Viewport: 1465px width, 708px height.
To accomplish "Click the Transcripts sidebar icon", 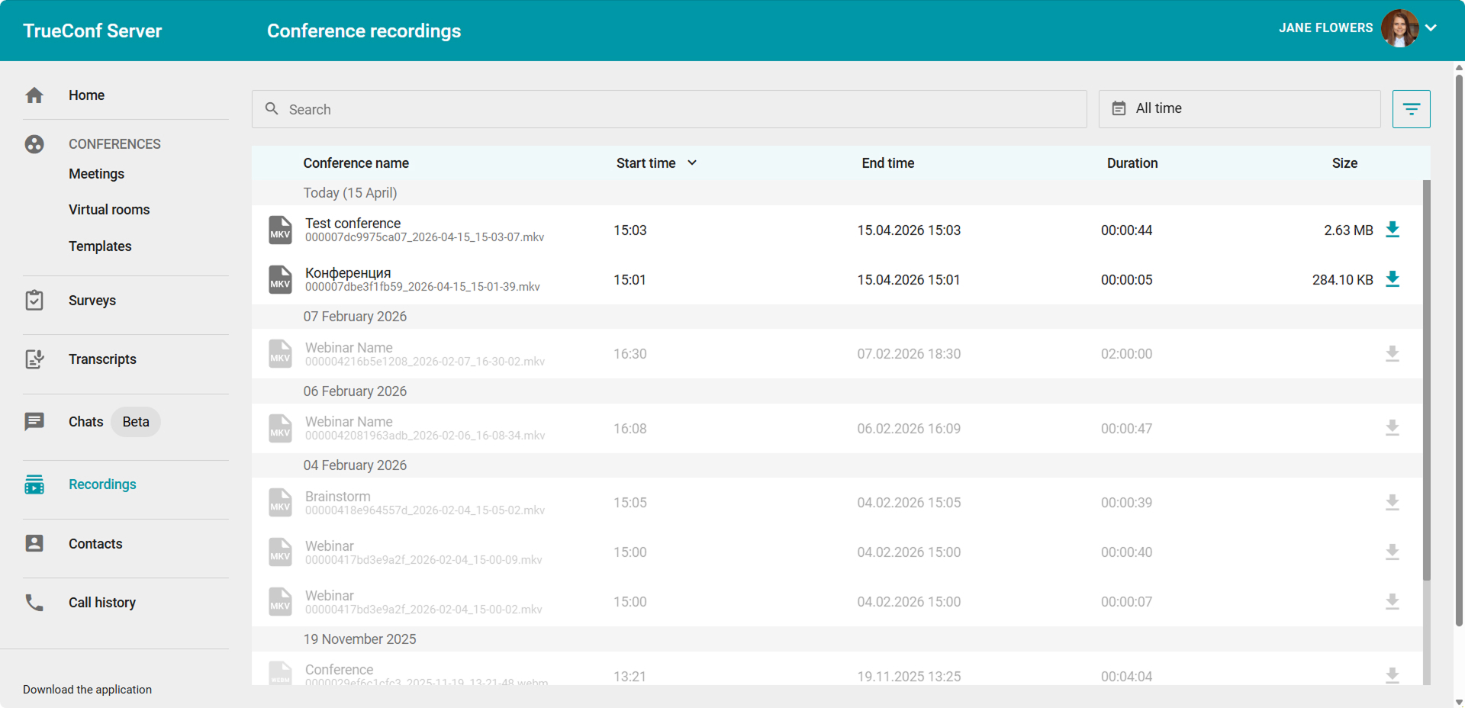I will [x=34, y=359].
